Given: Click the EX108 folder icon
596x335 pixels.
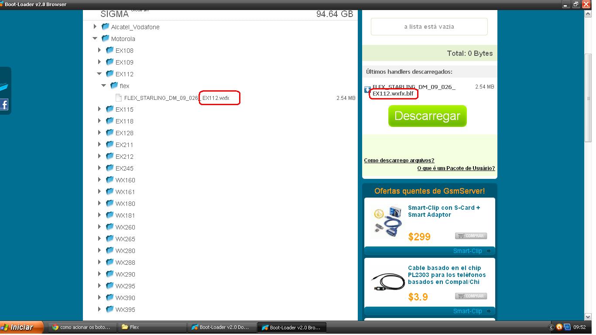Looking at the screenshot, I should click(110, 50).
